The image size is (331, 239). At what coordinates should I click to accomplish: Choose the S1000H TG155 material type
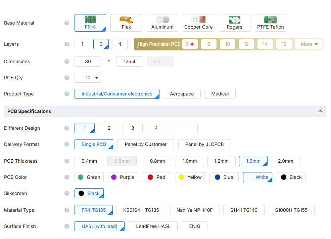[x=291, y=210]
